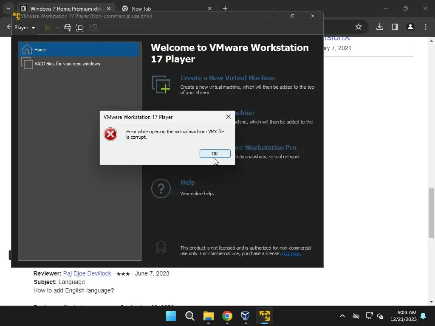Click VMware Player taskbar icon
Image resolution: width=435 pixels, height=326 pixels.
click(x=264, y=316)
